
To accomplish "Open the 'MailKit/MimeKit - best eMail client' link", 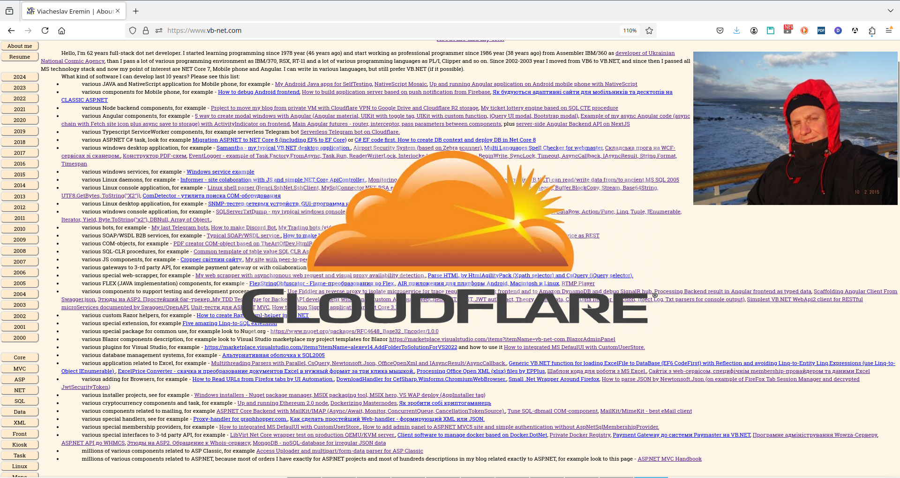I will point(646,411).
